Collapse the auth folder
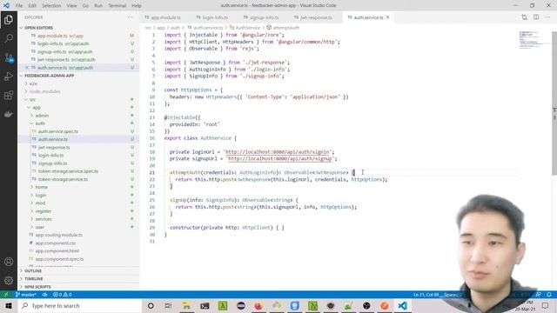Image resolution: width=557 pixels, height=313 pixels. 40,123
